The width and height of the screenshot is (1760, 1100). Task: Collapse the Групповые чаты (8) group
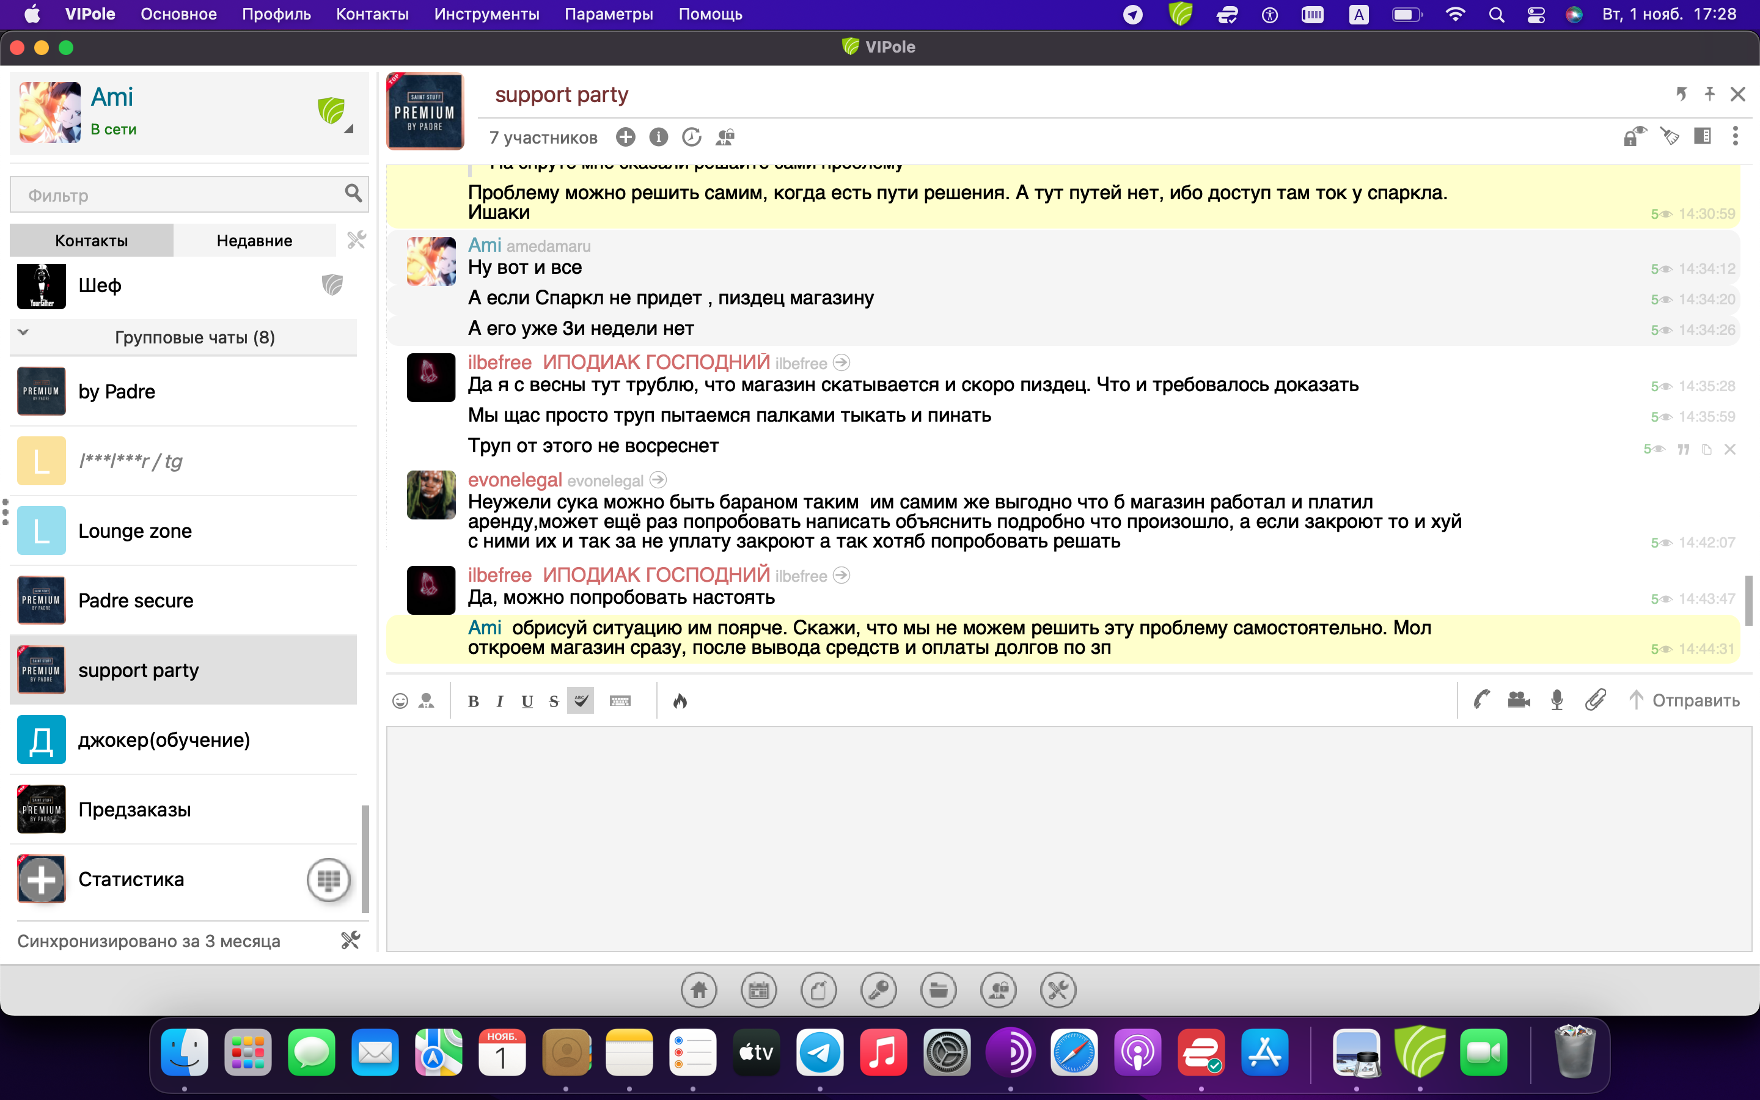(x=183, y=337)
